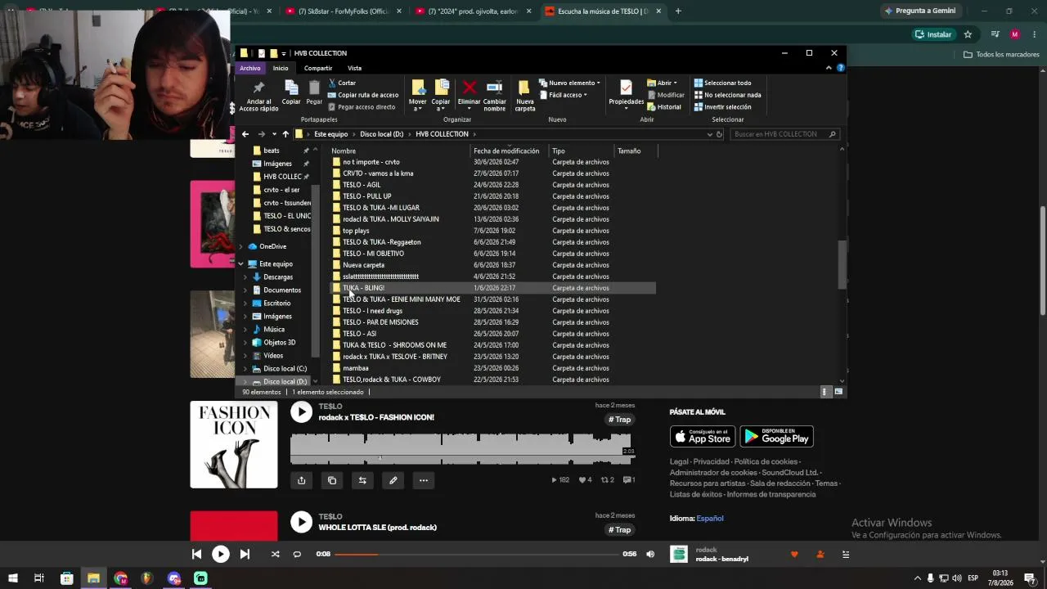Open the Nuevo elemento dropdown
The width and height of the screenshot is (1047, 589).
(569, 83)
